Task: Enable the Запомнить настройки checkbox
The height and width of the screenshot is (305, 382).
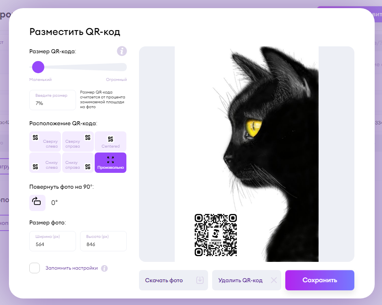Action: 35,268
